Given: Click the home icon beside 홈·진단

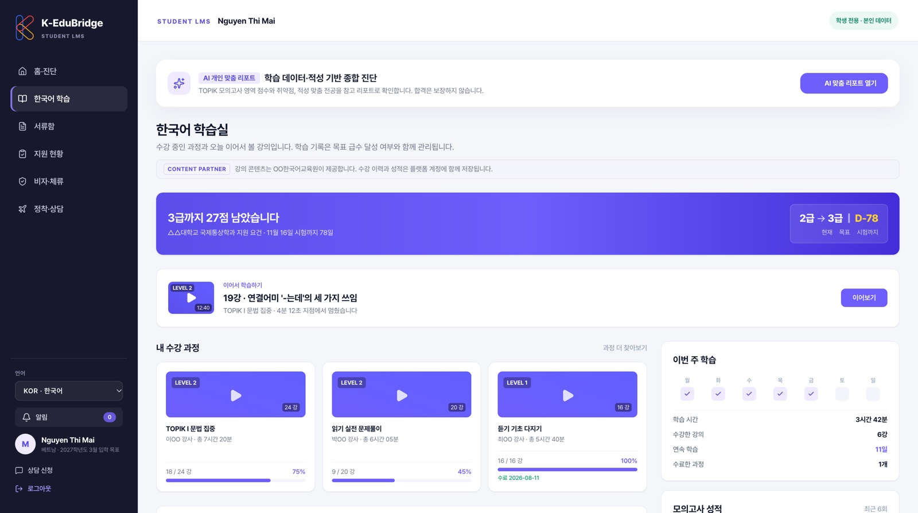Looking at the screenshot, I should (x=22, y=71).
